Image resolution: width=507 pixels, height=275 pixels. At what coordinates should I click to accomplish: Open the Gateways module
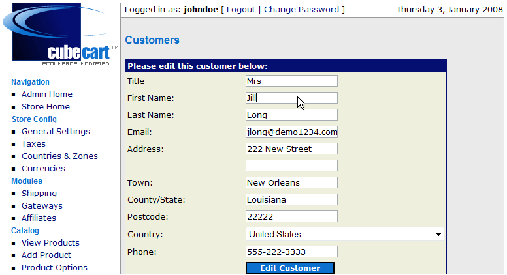[x=42, y=206]
